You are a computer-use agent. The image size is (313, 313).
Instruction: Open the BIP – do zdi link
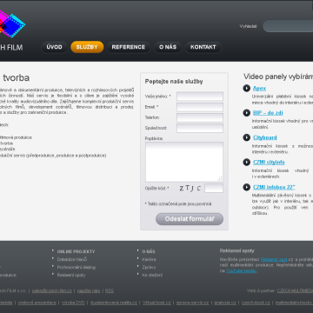268,113
